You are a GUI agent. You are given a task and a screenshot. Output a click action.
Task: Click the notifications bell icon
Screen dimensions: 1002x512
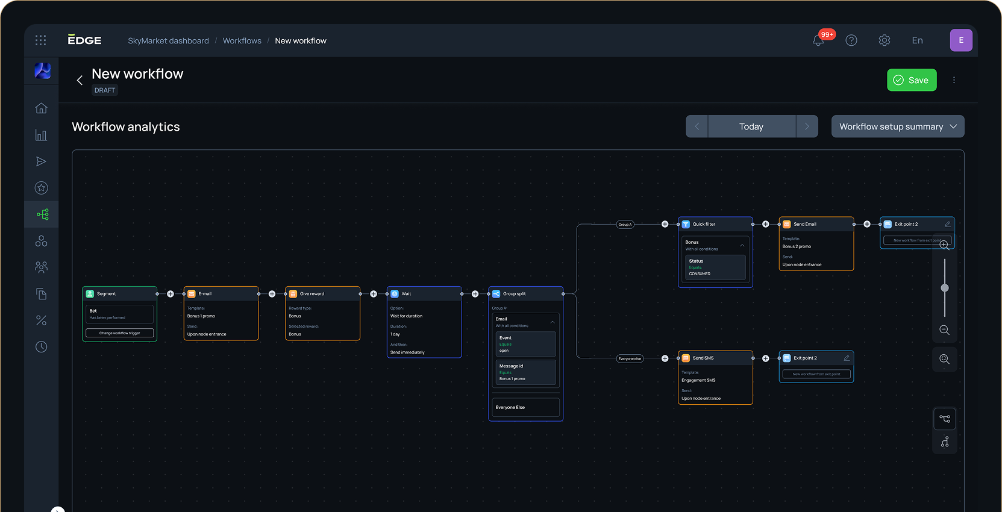tap(818, 40)
